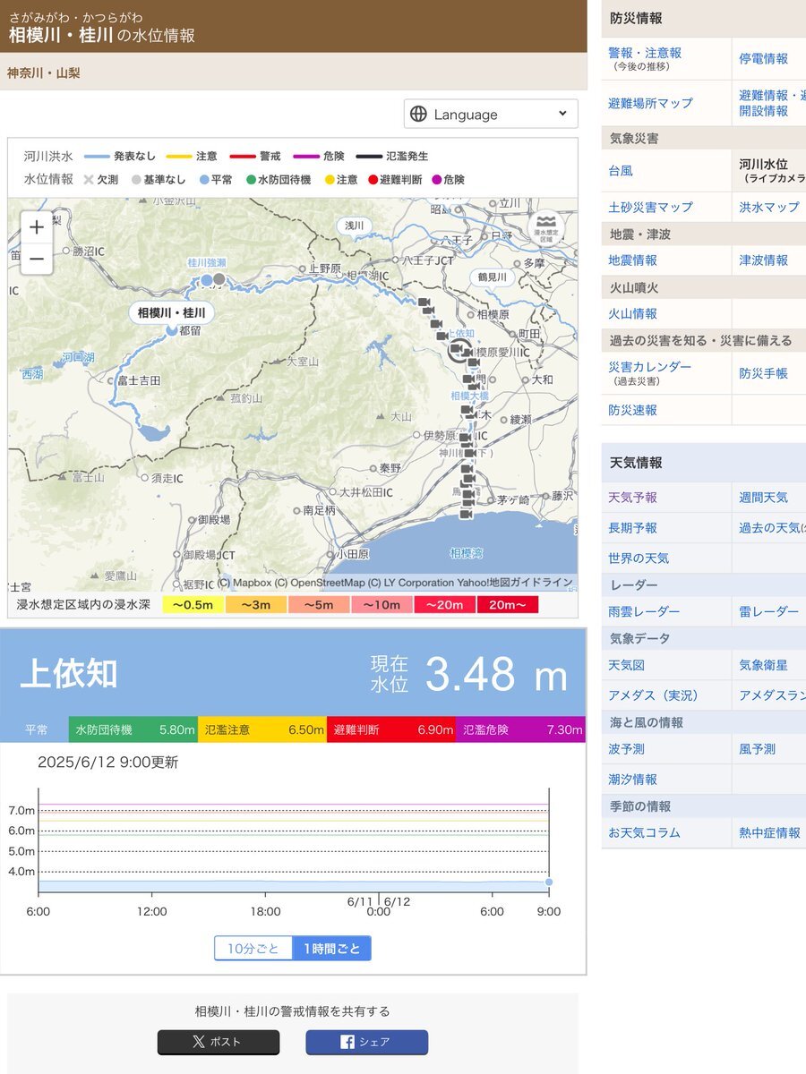806x1074 pixels.
Task: Select the blue 桂川強瀬 station marker
Action: point(206,279)
